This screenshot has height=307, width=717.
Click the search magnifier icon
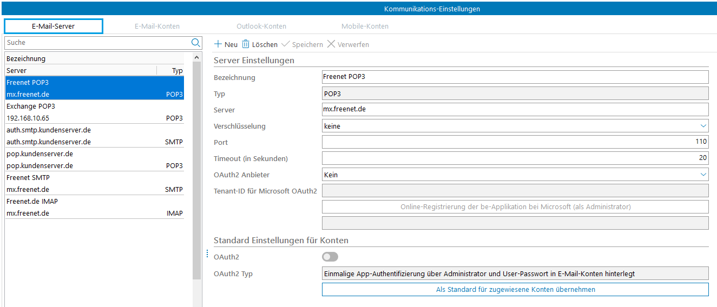195,43
